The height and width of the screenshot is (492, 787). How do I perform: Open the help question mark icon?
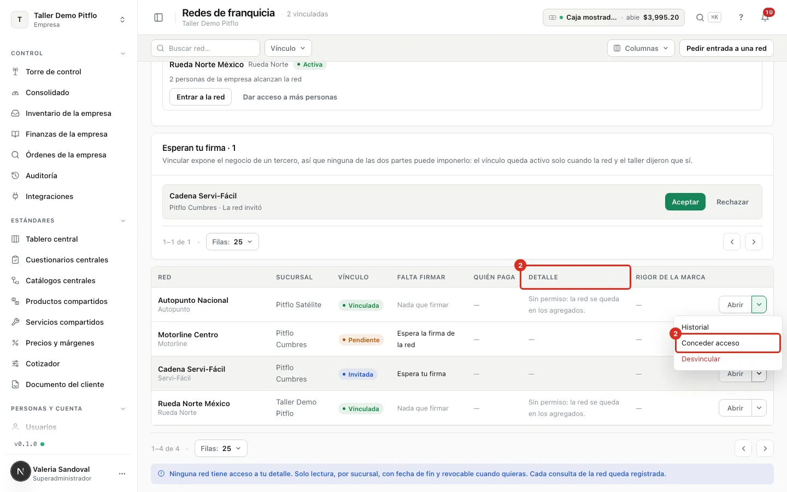pyautogui.click(x=741, y=17)
